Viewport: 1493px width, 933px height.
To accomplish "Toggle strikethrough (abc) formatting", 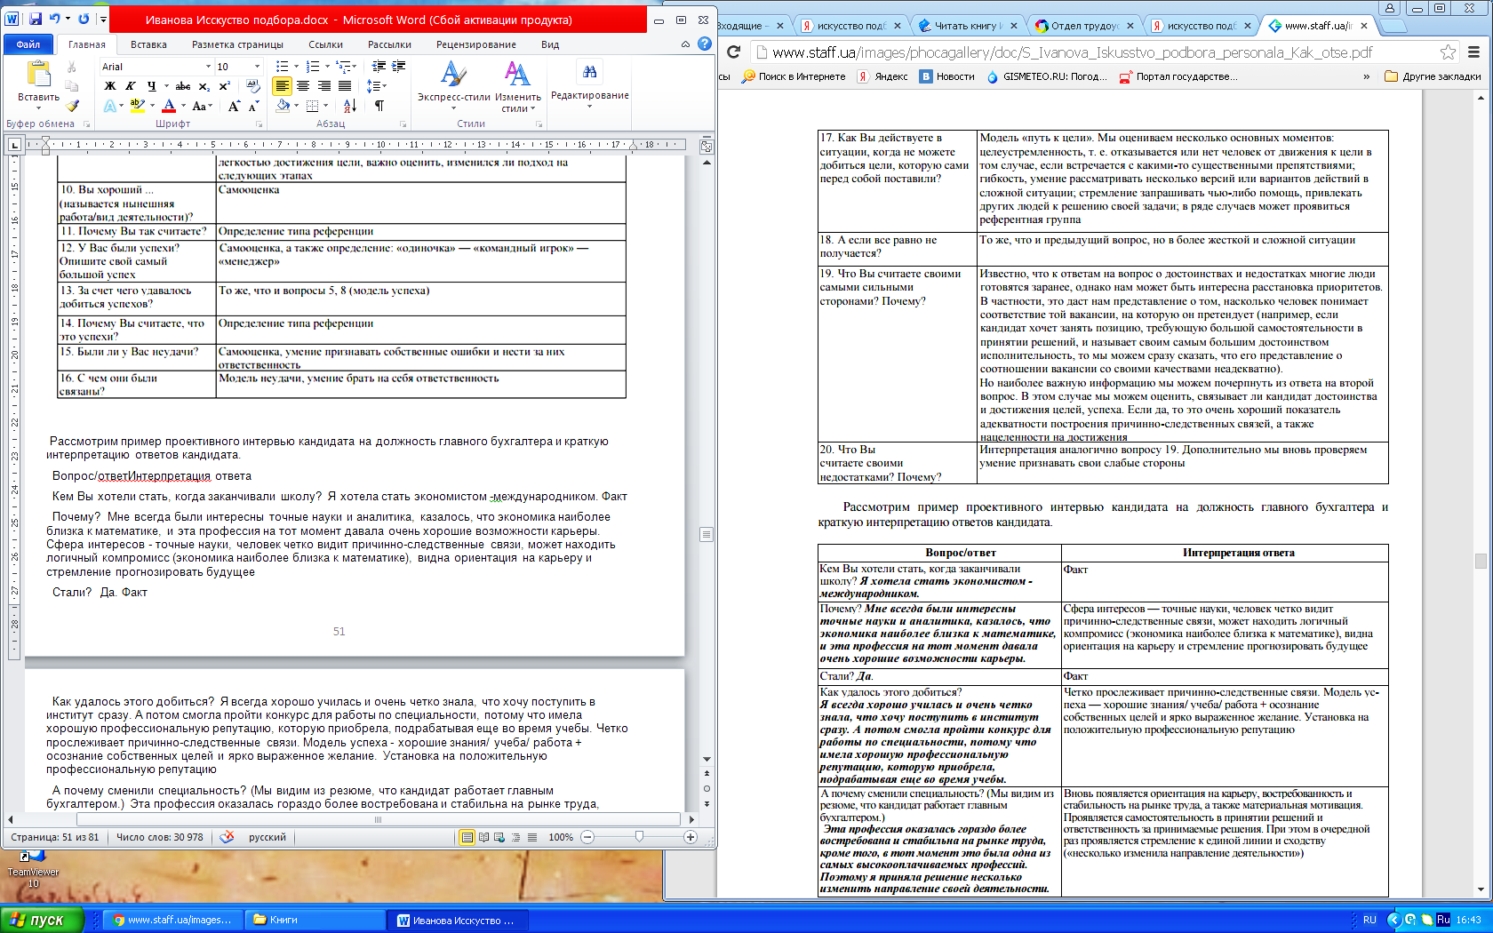I will point(182,86).
